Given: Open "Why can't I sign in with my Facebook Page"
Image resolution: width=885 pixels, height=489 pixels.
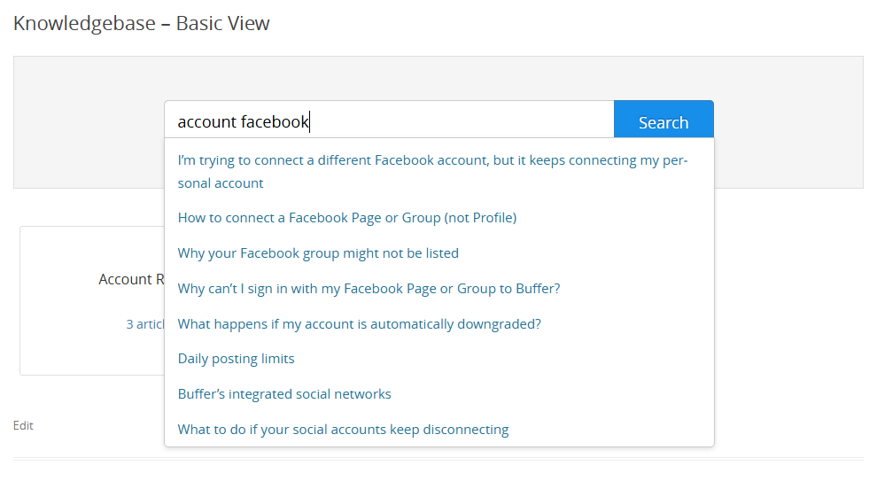Looking at the screenshot, I should click(x=369, y=289).
